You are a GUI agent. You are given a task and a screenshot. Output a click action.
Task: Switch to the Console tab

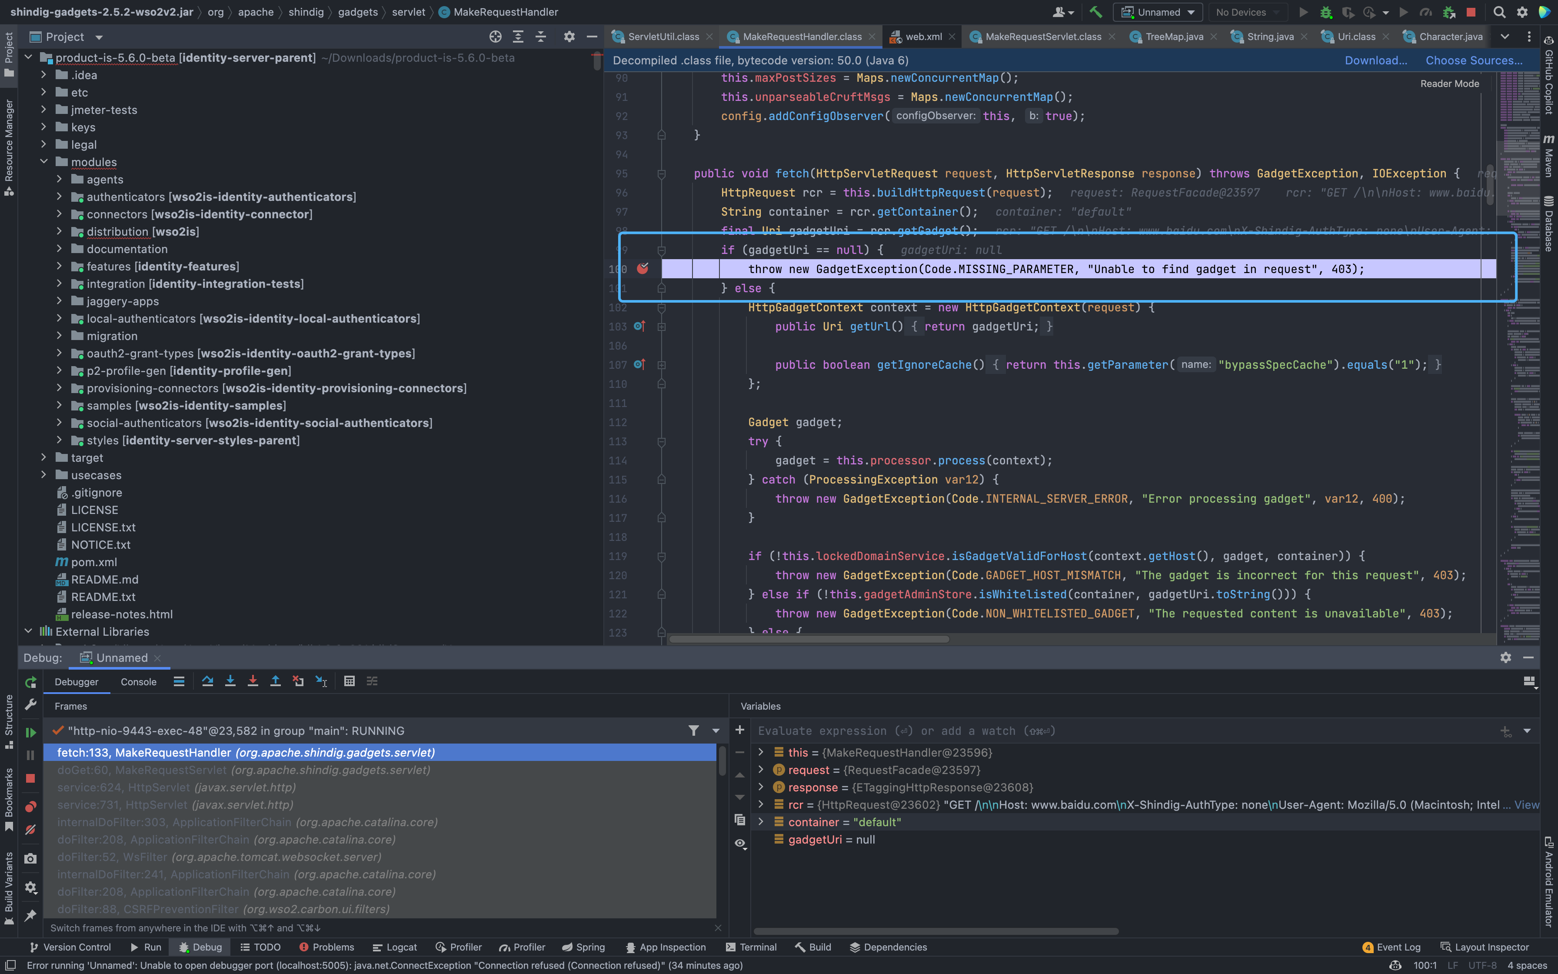pyautogui.click(x=138, y=681)
